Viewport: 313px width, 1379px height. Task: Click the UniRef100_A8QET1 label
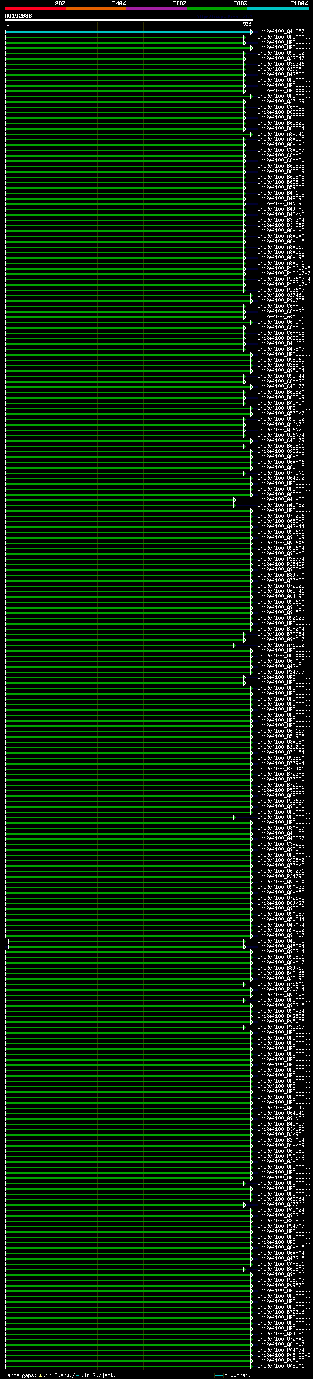tap(280, 495)
